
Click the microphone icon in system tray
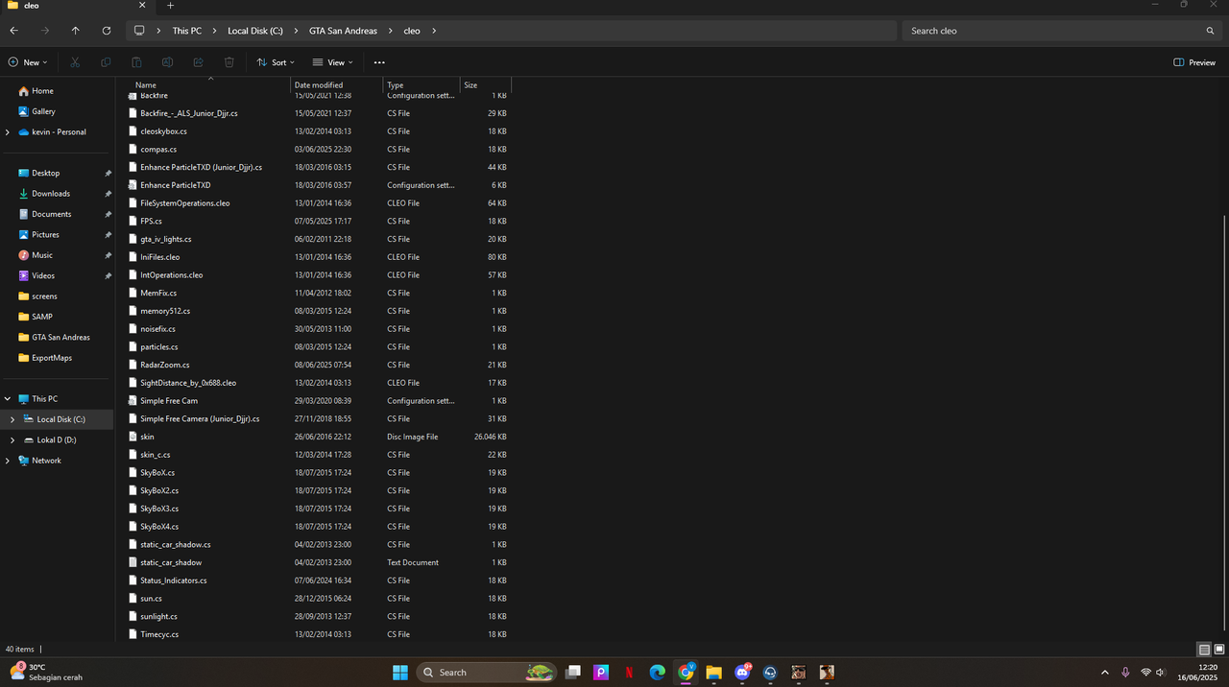click(x=1125, y=673)
